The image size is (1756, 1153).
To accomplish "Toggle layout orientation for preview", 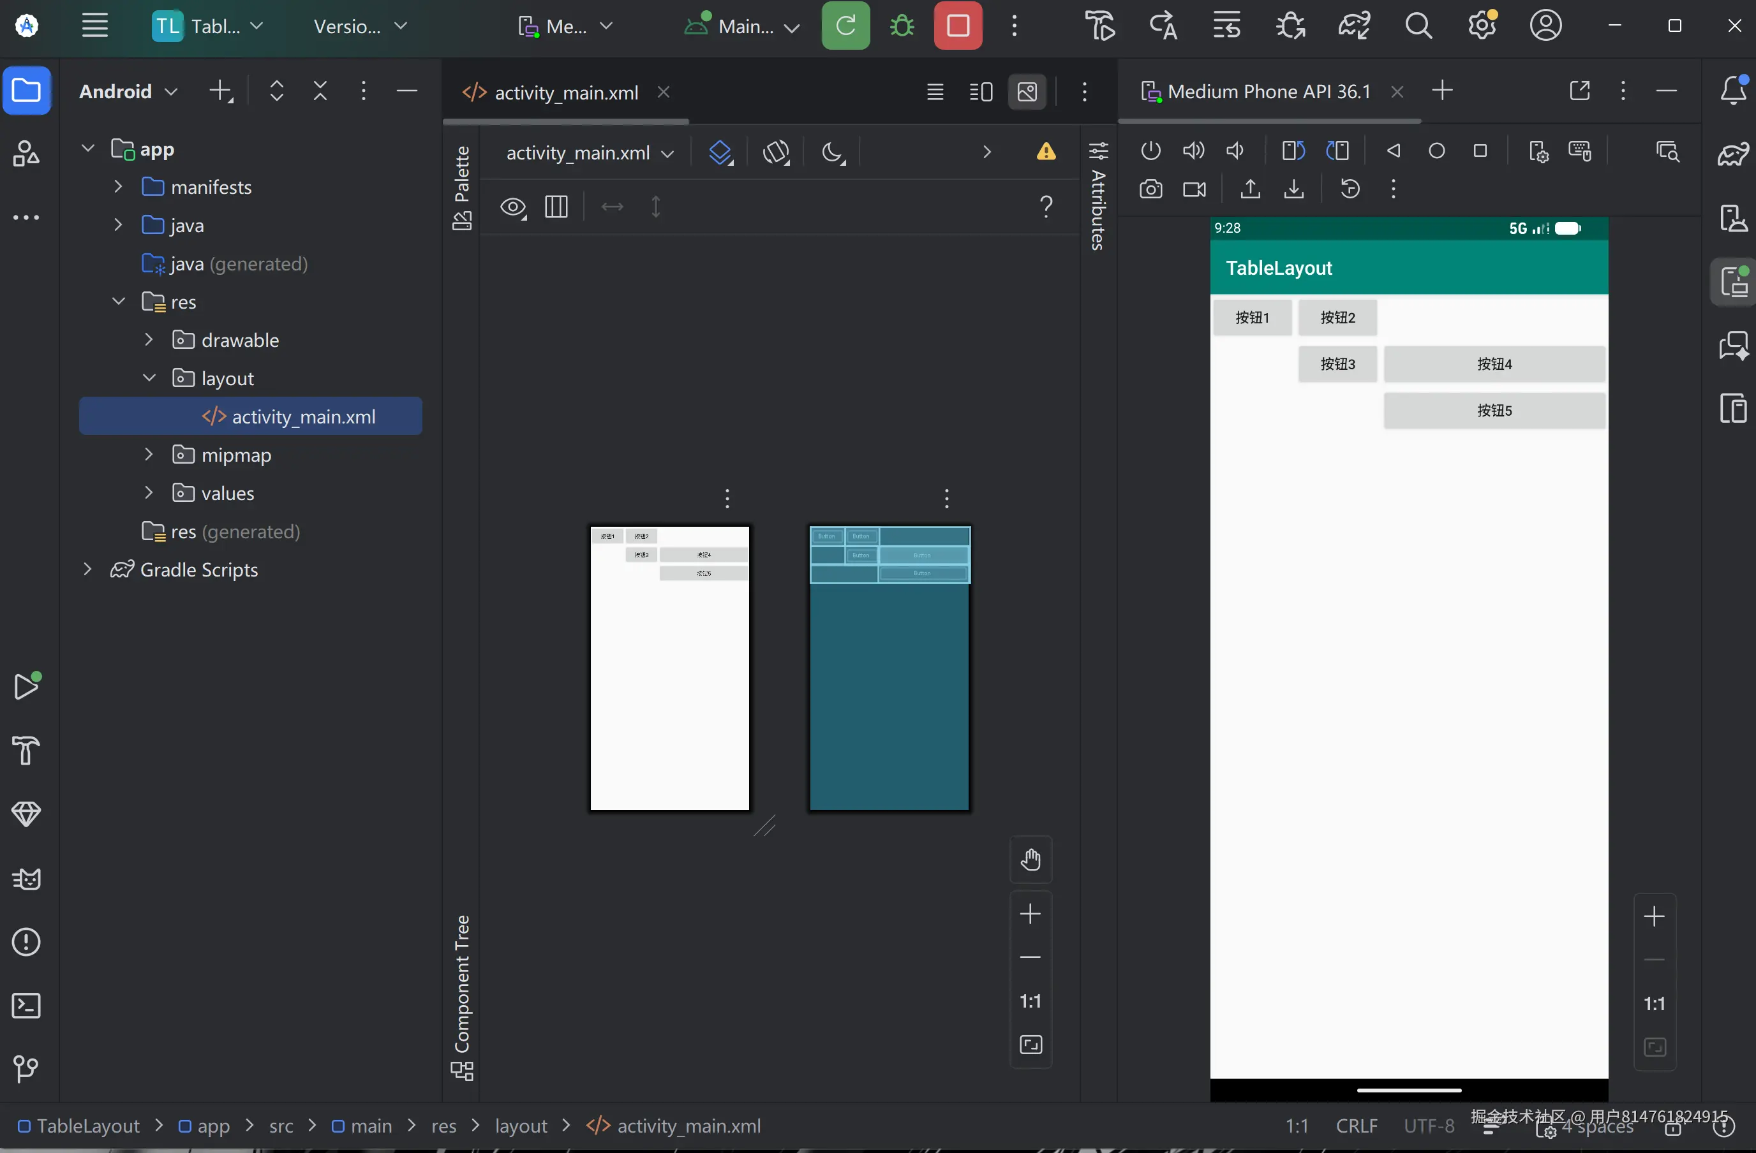I will click(x=776, y=153).
